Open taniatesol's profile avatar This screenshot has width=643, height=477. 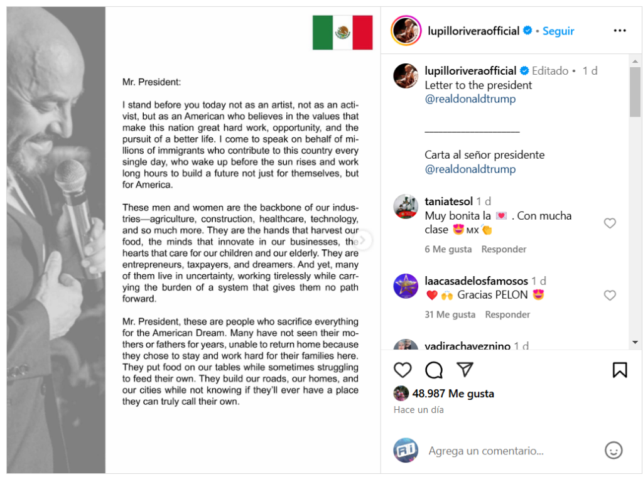[x=406, y=206]
